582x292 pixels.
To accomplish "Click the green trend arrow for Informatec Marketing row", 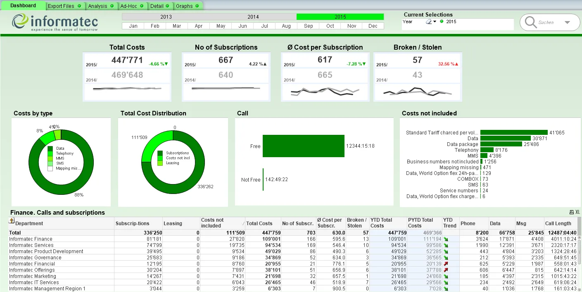I will [x=446, y=276].
